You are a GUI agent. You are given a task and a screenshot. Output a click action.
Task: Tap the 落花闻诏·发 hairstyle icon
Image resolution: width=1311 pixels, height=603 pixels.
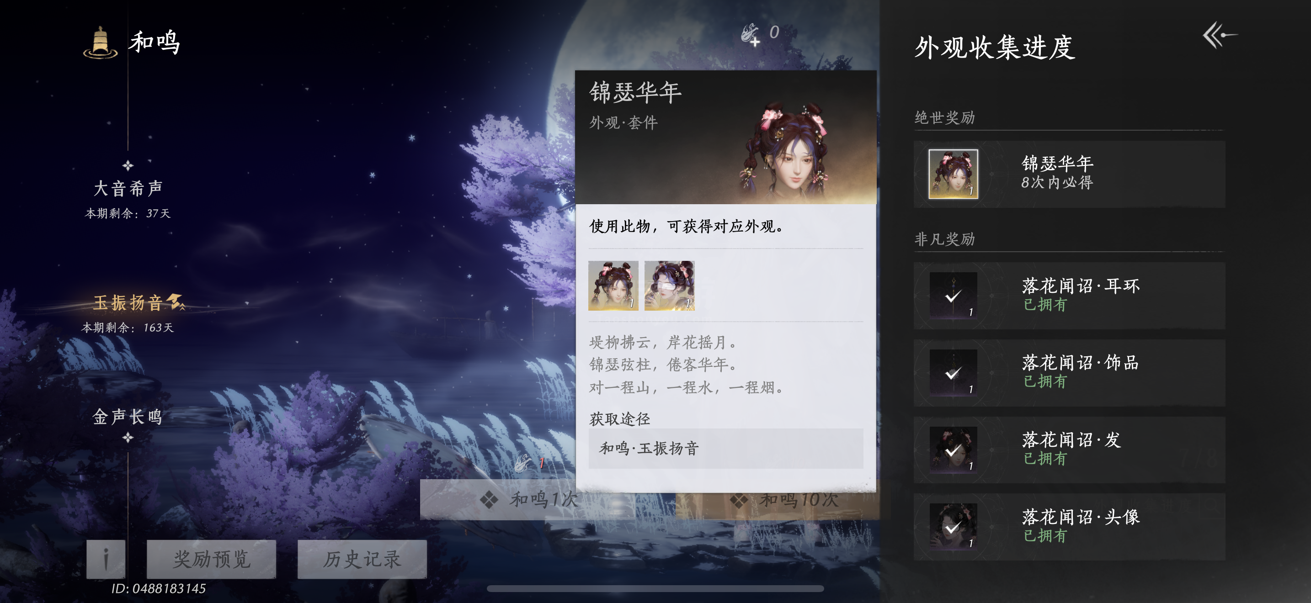(953, 450)
